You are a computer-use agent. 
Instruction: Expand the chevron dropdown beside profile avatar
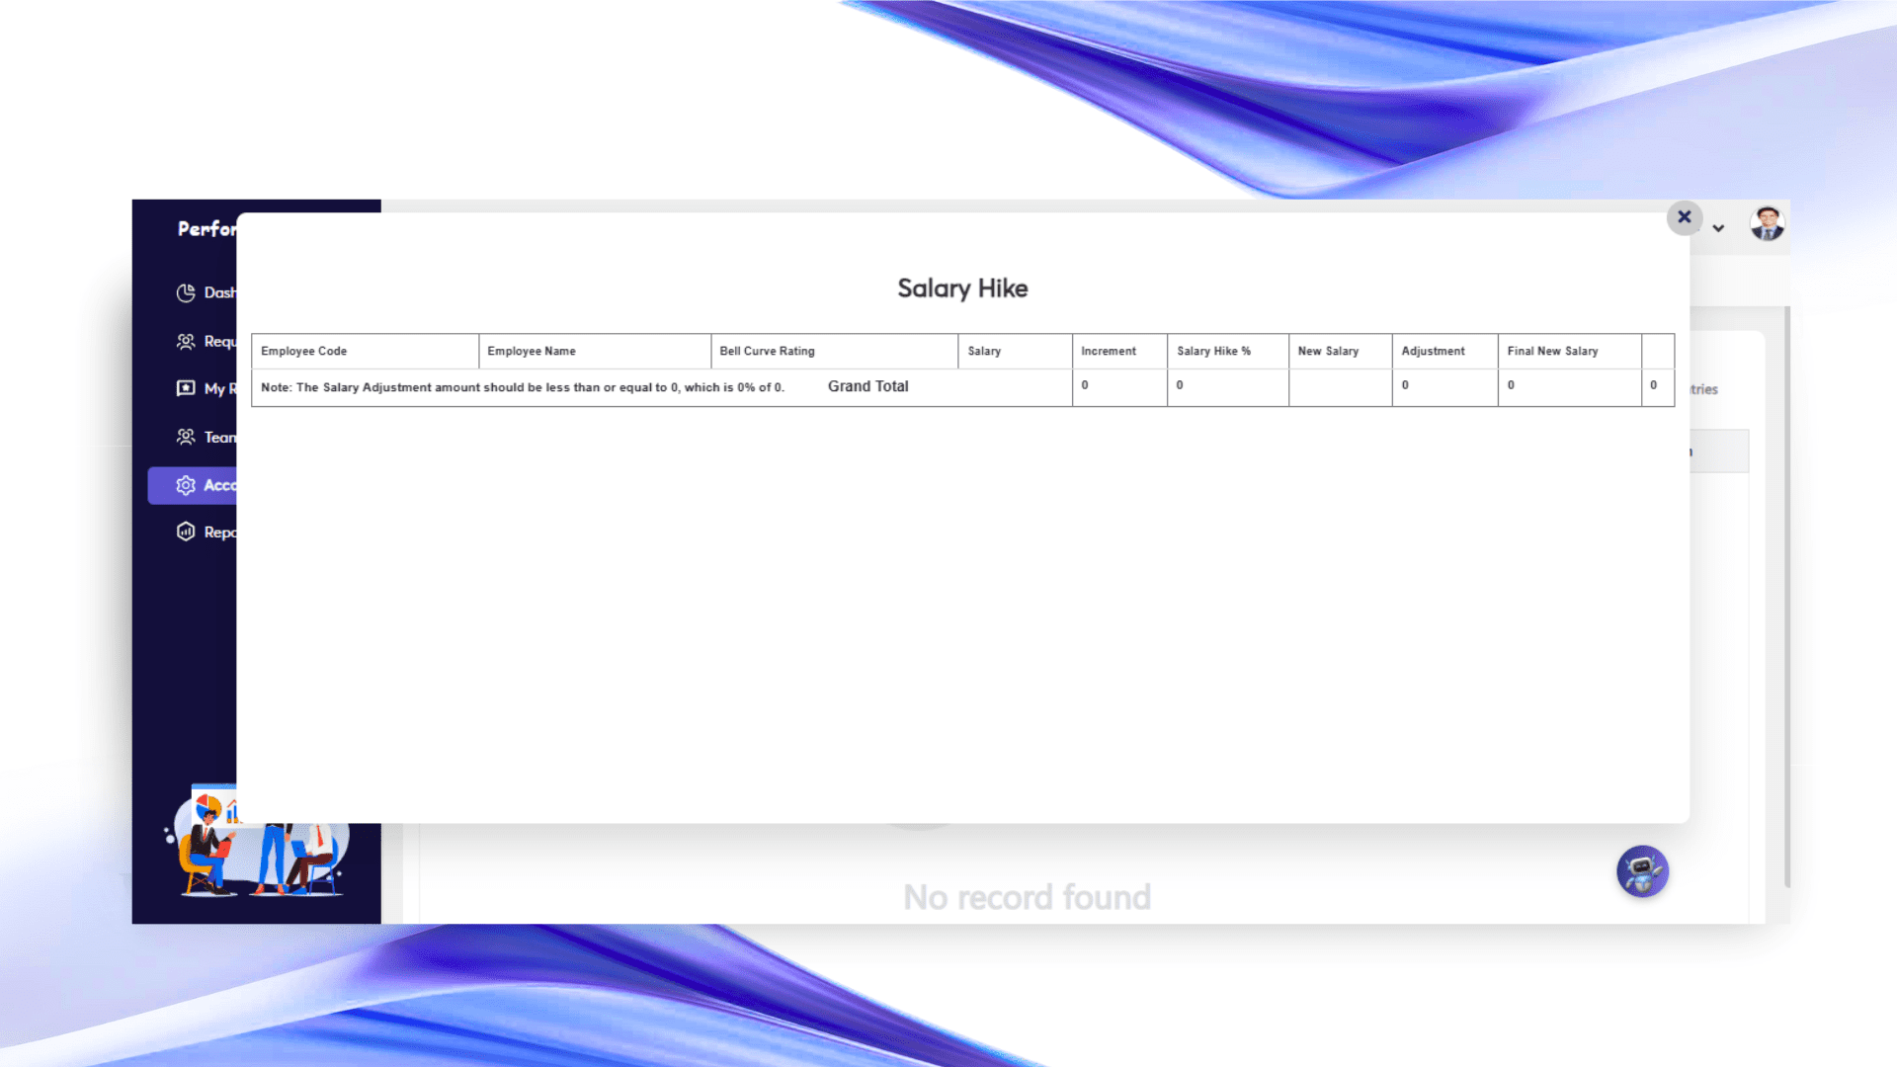[1719, 228]
